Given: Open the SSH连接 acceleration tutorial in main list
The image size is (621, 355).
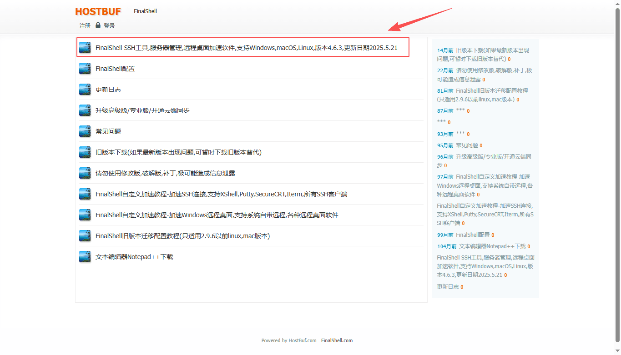Looking at the screenshot, I should click(x=221, y=194).
